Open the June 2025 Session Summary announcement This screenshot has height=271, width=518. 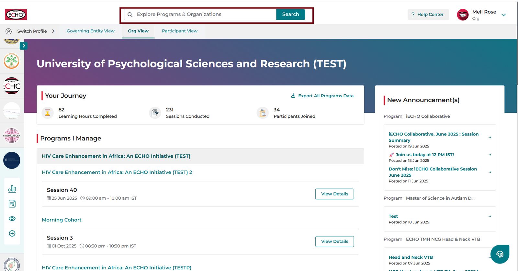coord(434,137)
